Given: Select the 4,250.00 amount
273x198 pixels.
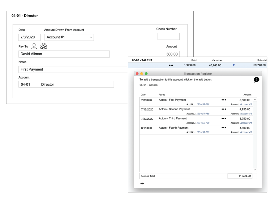Looking at the screenshot, I should [x=245, y=109].
